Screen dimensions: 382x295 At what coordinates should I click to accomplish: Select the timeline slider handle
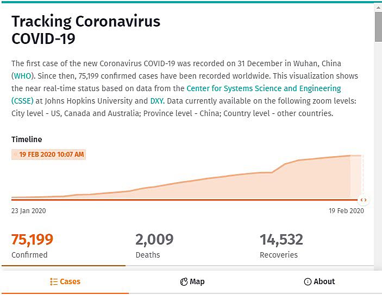pos(364,200)
